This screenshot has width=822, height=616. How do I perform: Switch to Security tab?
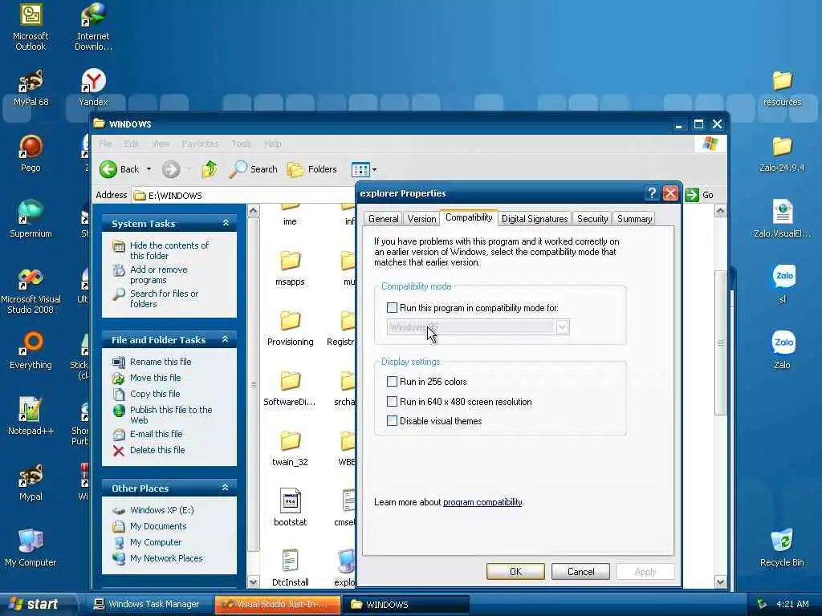tap(592, 219)
